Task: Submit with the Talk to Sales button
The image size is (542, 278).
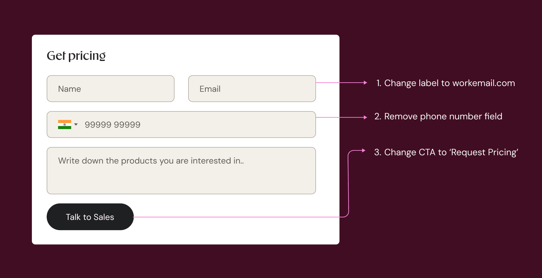Action: click(90, 217)
